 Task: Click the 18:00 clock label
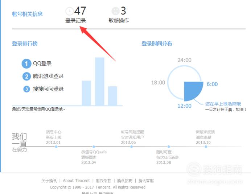click(x=158, y=82)
